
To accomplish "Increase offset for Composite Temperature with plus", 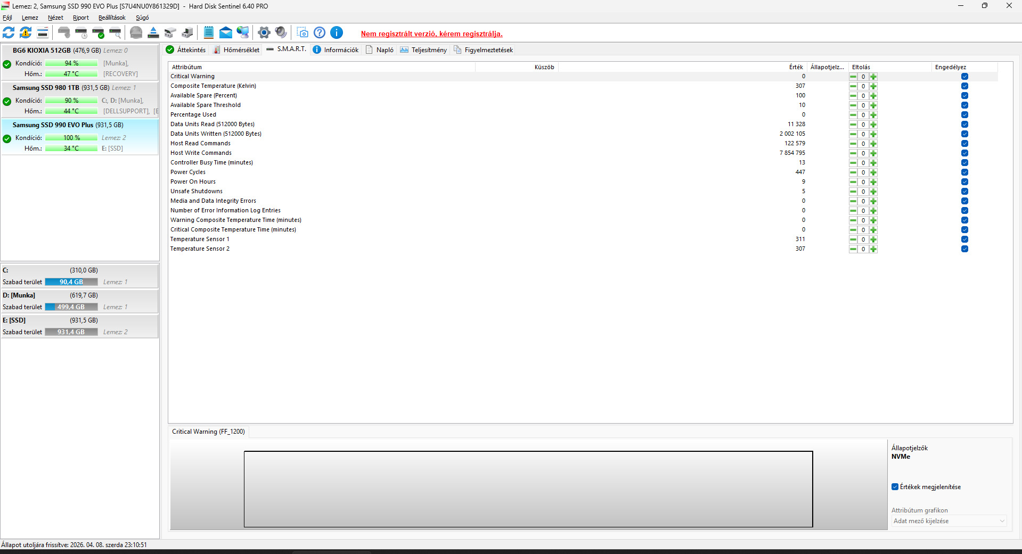I will [873, 86].
